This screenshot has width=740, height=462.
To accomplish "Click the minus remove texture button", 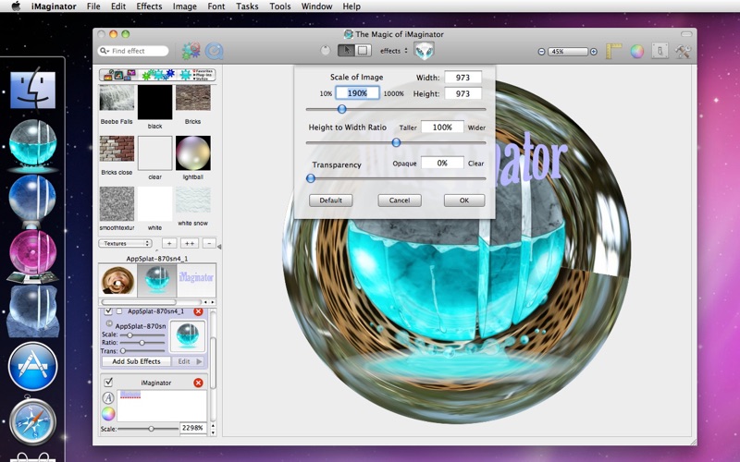I will tap(209, 243).
